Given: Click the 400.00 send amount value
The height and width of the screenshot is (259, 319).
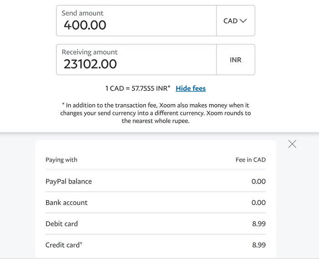Looking at the screenshot, I should tap(85, 25).
